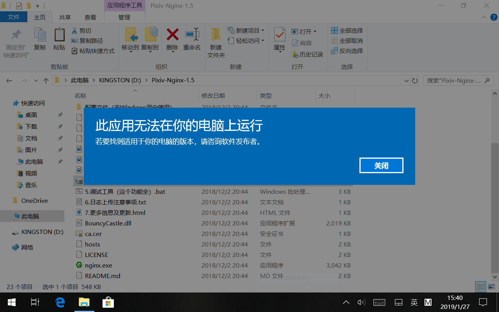This screenshot has height=312, width=499.
Task: Go back with the left arrow
Action: [9, 81]
